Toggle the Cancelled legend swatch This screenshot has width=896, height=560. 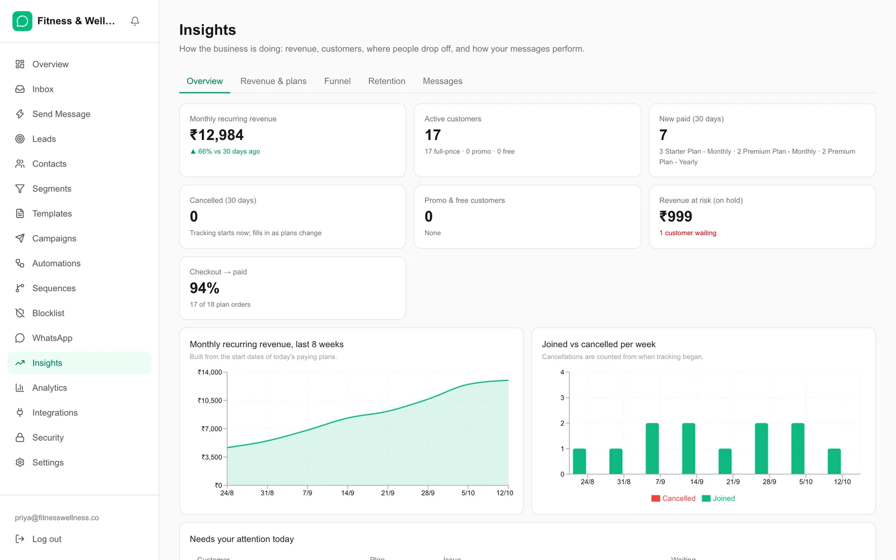[x=655, y=498]
